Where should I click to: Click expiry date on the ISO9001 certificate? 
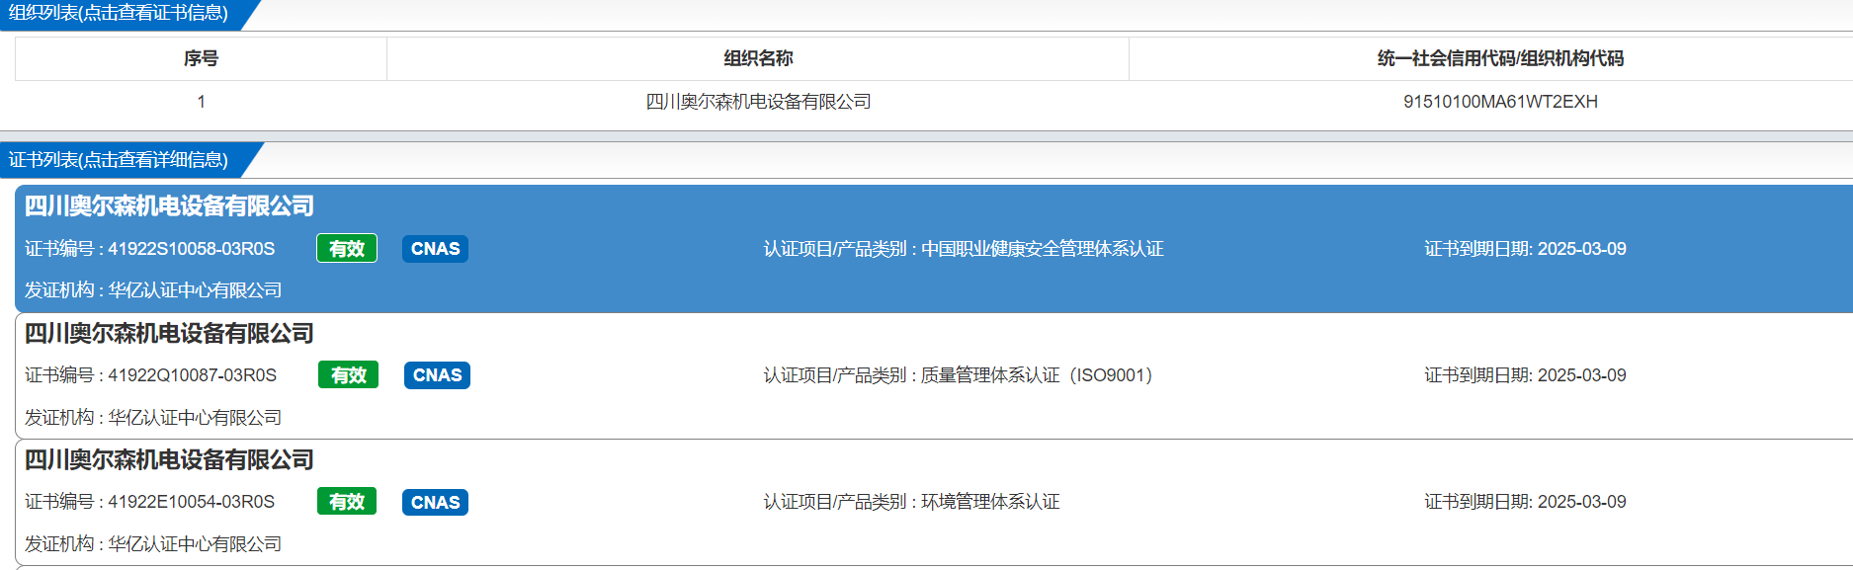(x=1525, y=375)
